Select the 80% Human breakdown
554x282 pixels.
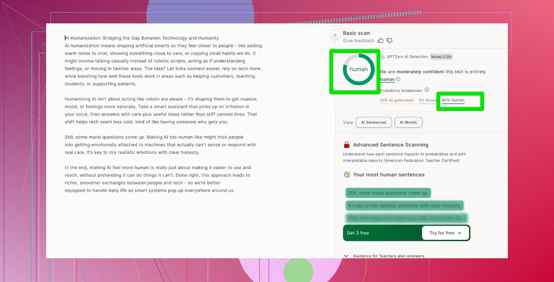(x=453, y=100)
